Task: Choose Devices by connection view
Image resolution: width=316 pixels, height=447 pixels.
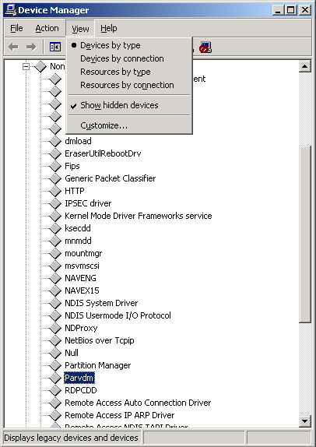Action: pos(129,58)
